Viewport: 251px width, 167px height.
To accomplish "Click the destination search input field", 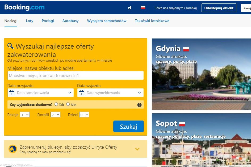I will tap(75, 75).
